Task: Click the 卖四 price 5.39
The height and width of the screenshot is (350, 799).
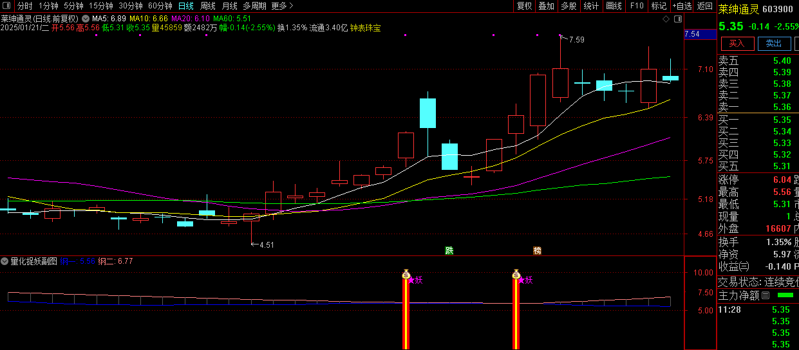Action: pyautogui.click(x=782, y=72)
